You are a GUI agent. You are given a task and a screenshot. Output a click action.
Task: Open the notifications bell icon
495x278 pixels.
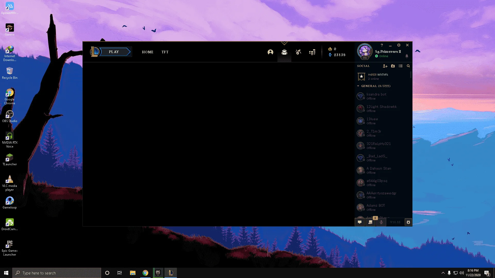407,56
